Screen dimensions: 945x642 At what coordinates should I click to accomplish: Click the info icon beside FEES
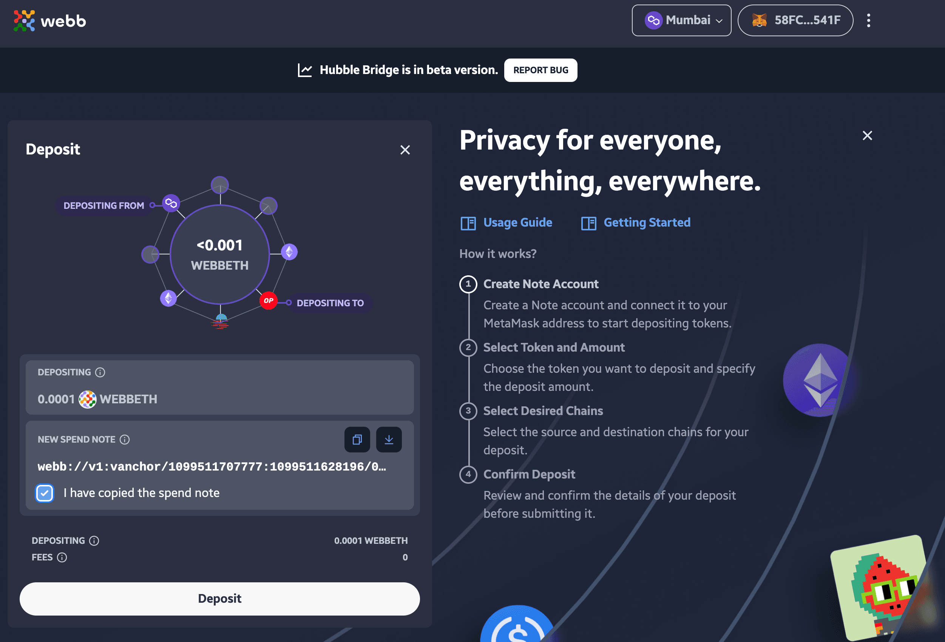62,557
